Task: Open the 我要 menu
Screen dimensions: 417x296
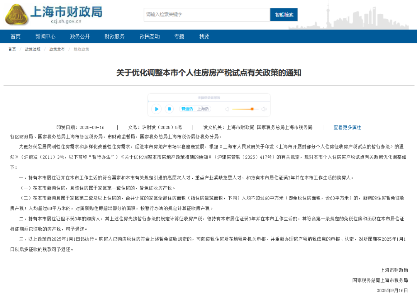Action: click(x=204, y=36)
